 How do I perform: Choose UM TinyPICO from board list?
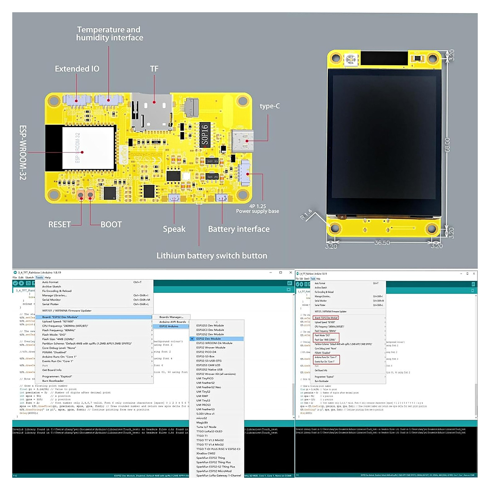pyautogui.click(x=217, y=379)
